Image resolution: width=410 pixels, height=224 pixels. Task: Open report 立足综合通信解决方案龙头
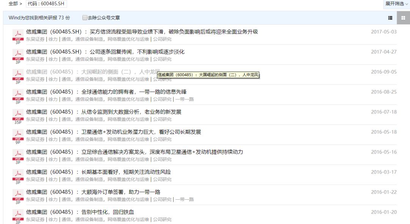pos(134,152)
